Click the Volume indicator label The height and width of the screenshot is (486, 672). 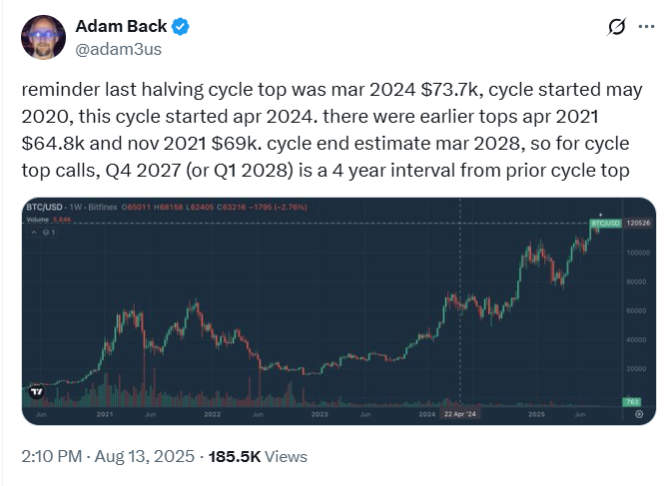[37, 220]
